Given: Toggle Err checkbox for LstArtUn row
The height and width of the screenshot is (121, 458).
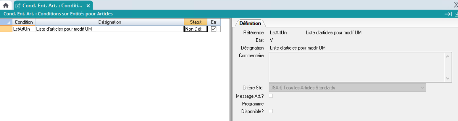Looking at the screenshot, I should coord(213,29).
